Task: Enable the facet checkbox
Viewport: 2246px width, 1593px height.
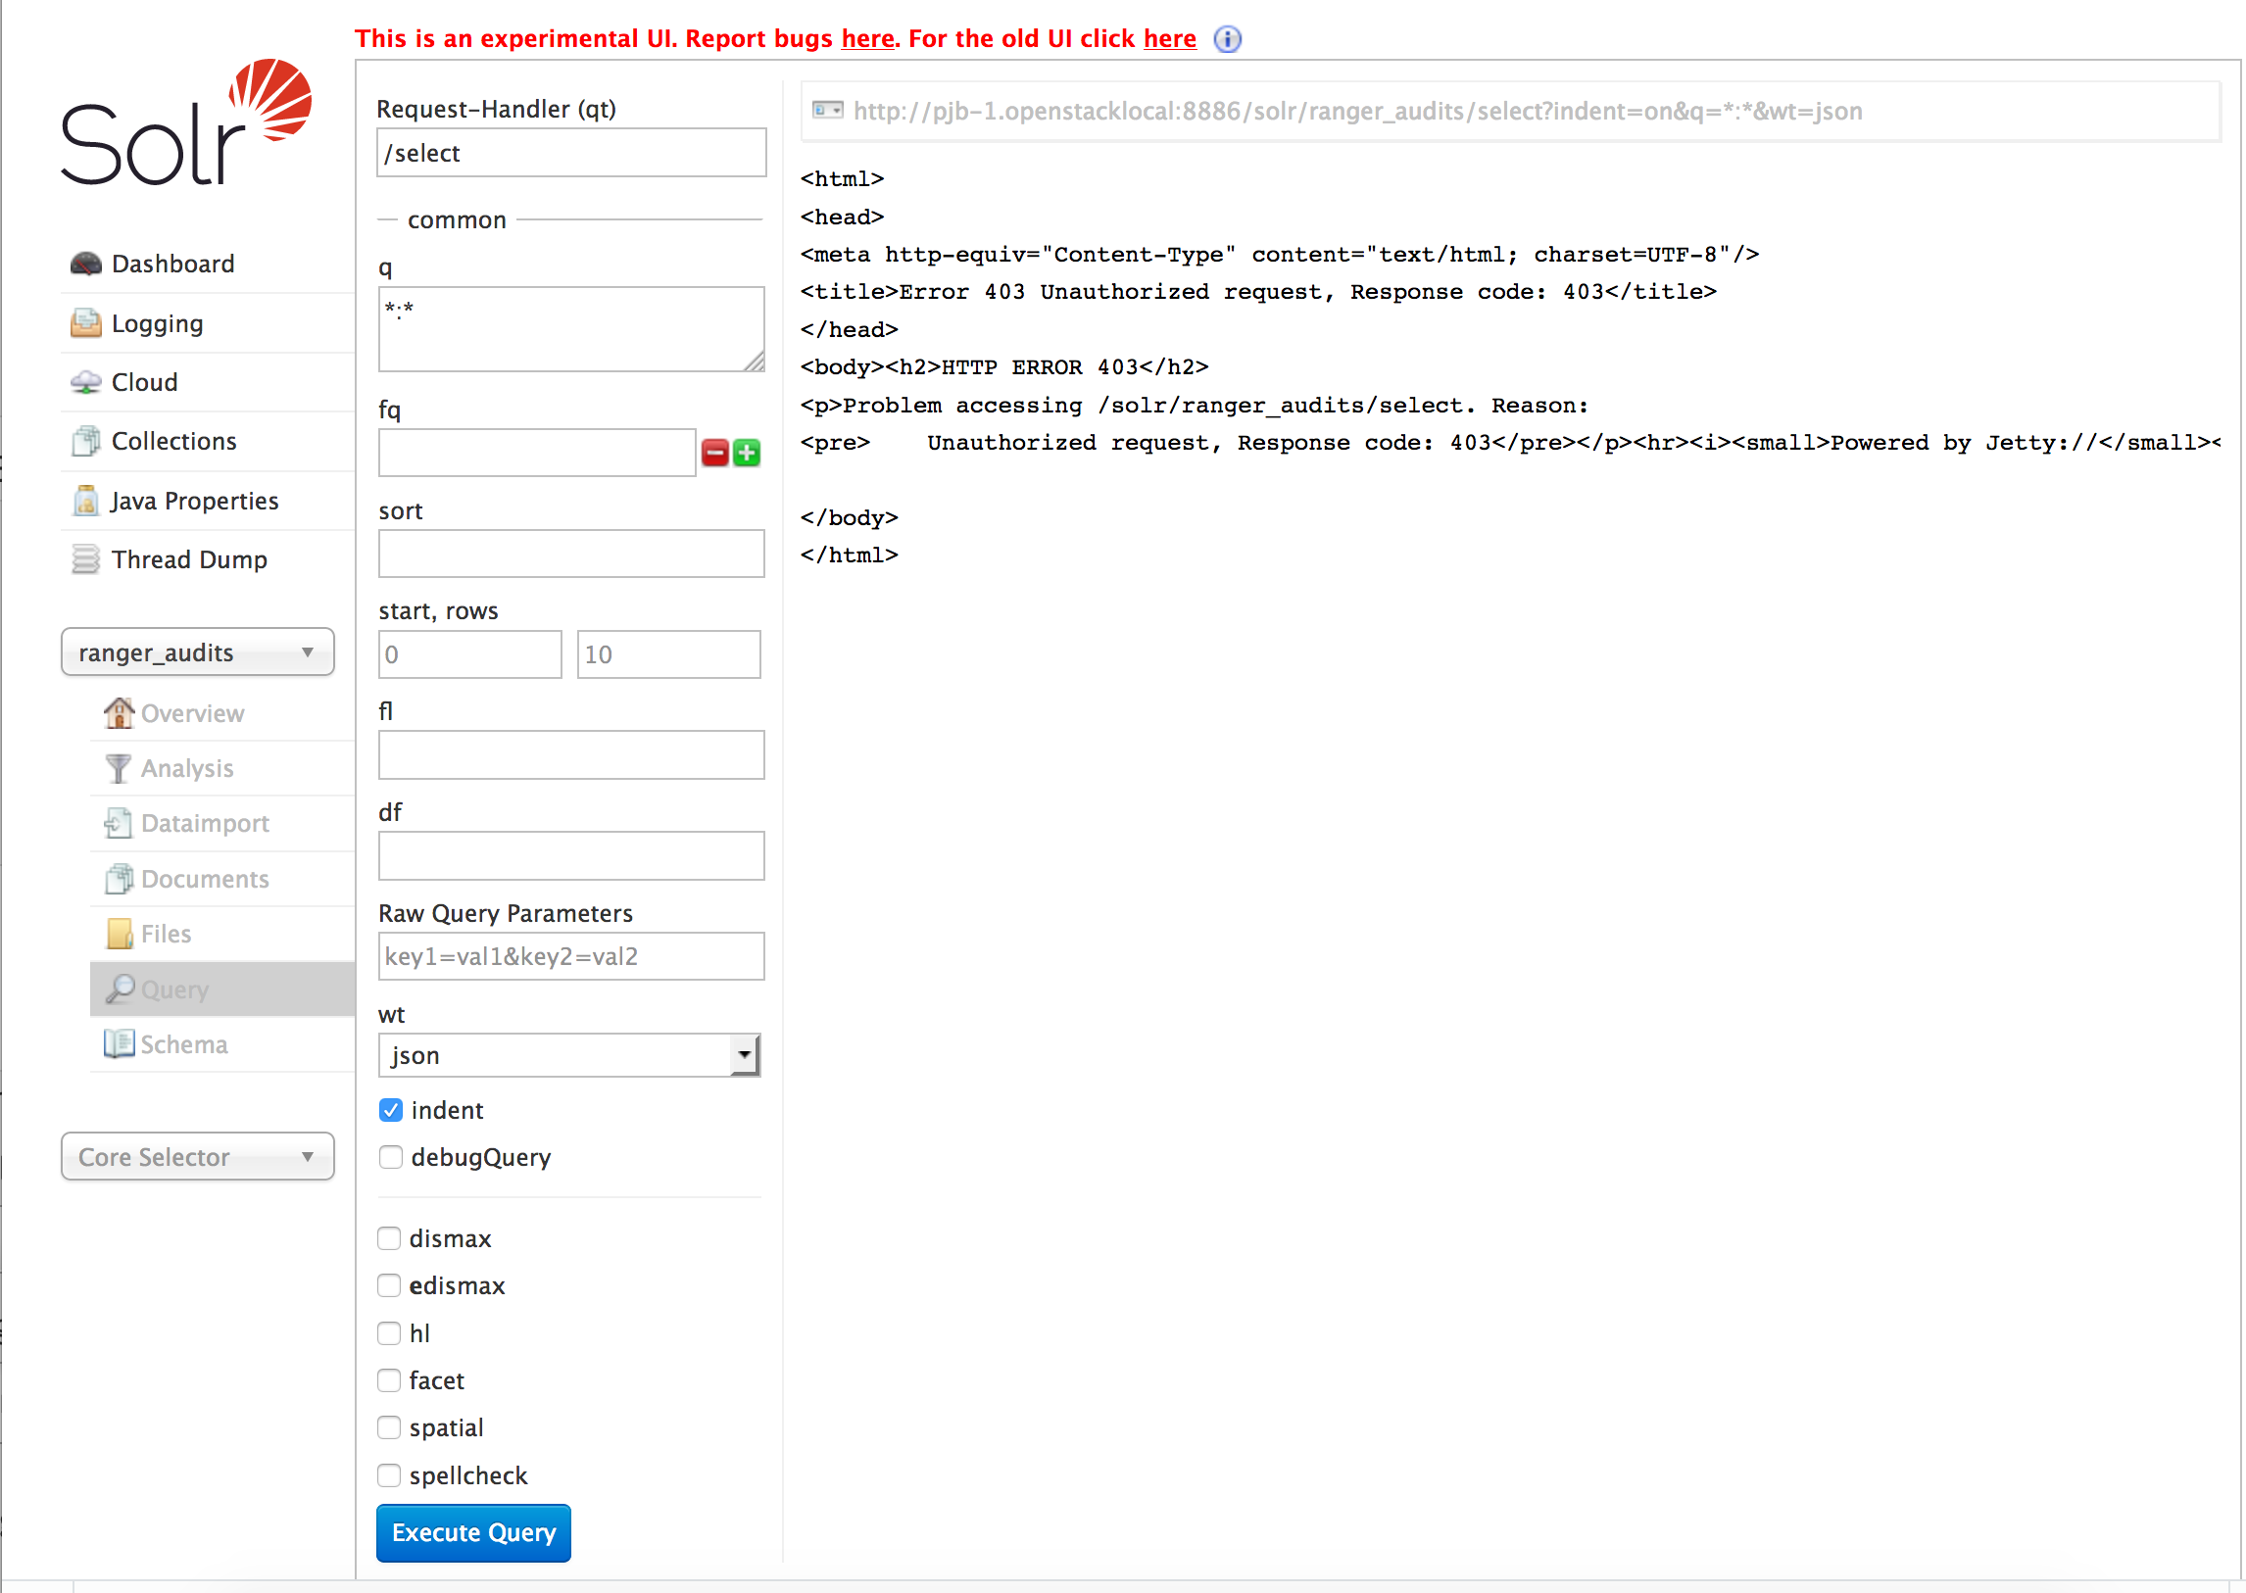Action: click(x=390, y=1381)
